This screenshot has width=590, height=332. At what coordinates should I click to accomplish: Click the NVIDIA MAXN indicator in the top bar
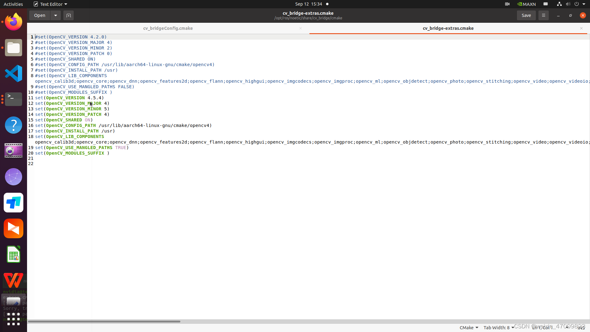[526, 4]
